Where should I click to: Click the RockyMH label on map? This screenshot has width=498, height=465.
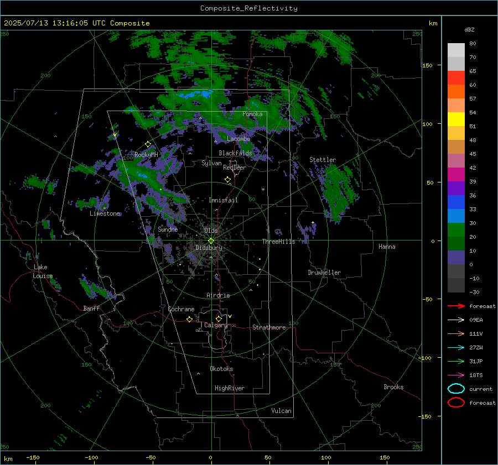tap(146, 155)
